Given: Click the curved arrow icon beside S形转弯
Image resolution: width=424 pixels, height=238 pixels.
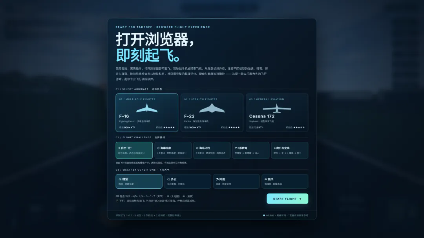Looking at the screenshot, I should coord(236,148).
